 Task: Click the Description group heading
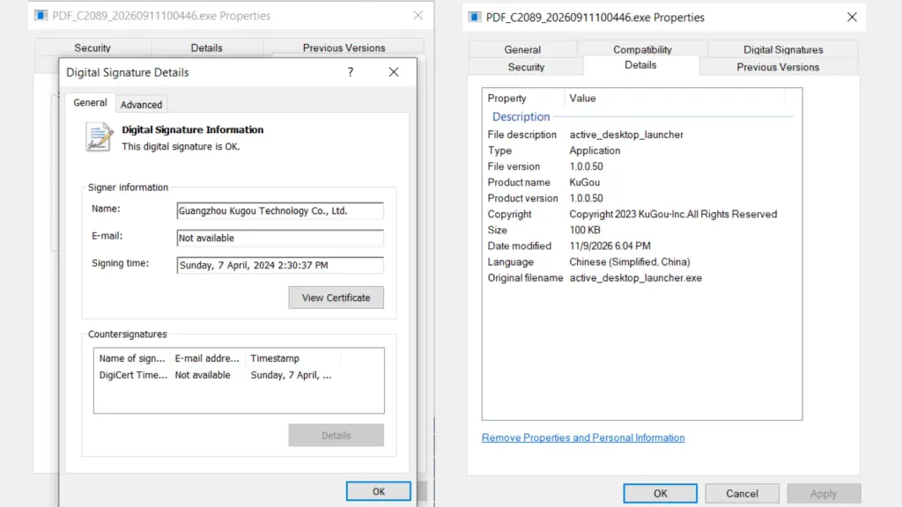(521, 117)
